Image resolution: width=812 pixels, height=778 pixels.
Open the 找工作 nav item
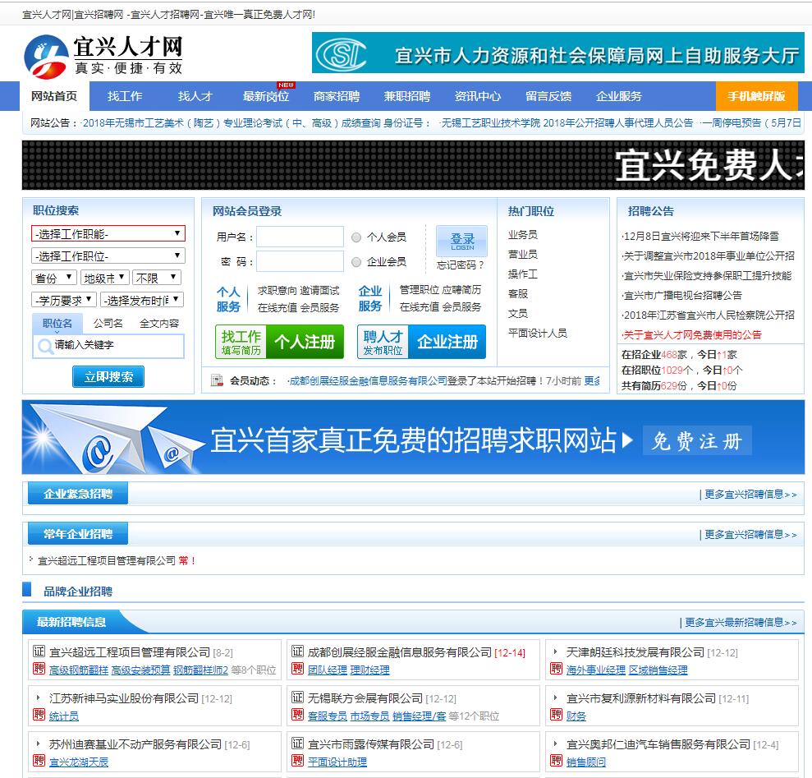coord(125,96)
